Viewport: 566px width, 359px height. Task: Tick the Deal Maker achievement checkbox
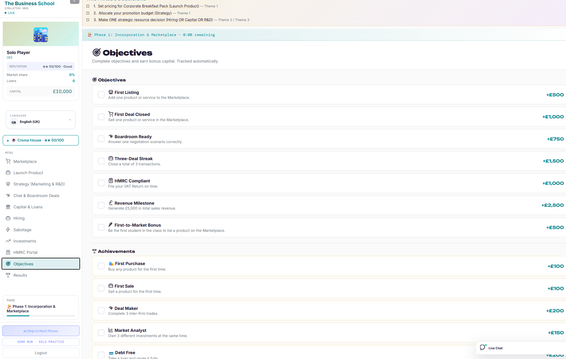click(101, 311)
